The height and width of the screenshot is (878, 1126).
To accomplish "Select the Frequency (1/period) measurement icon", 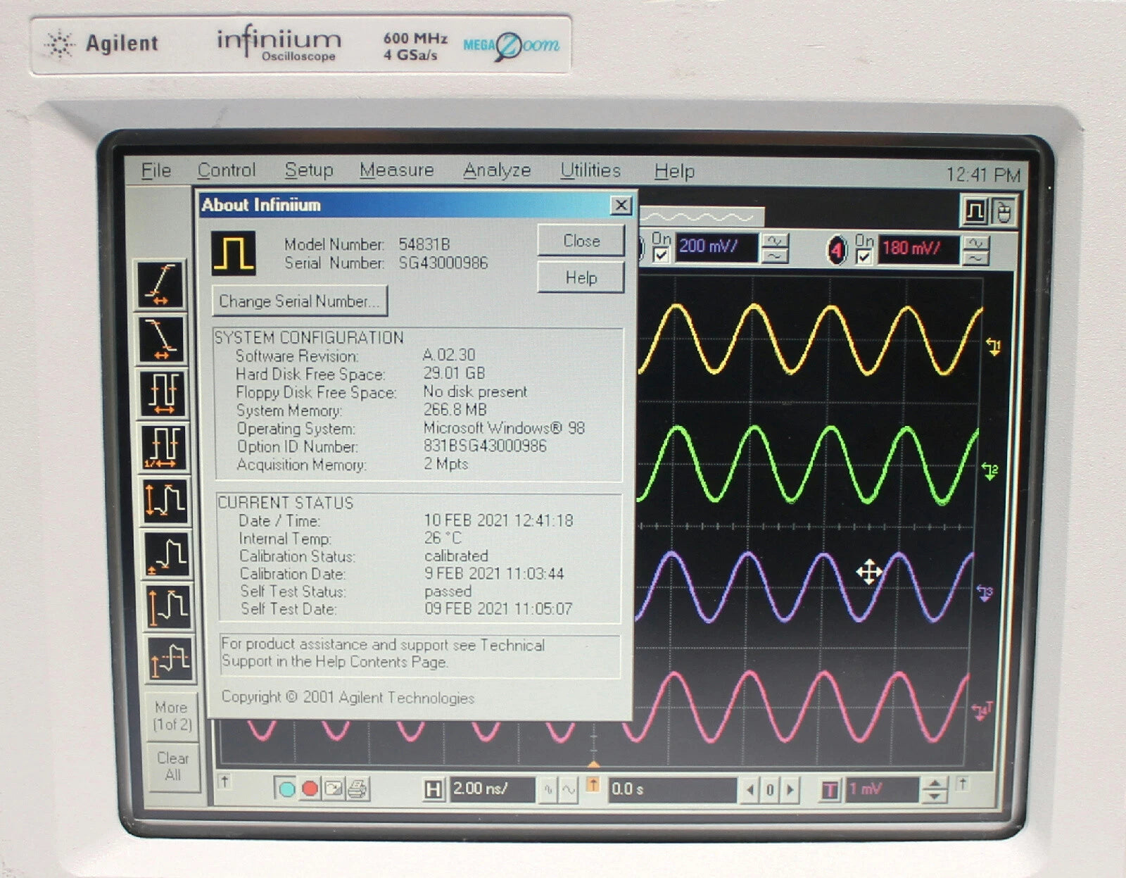I will click(x=165, y=447).
